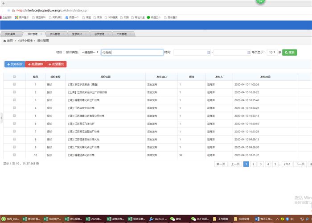Switch to the 登录统计 tab
The image size is (312, 223).
tap(77, 34)
